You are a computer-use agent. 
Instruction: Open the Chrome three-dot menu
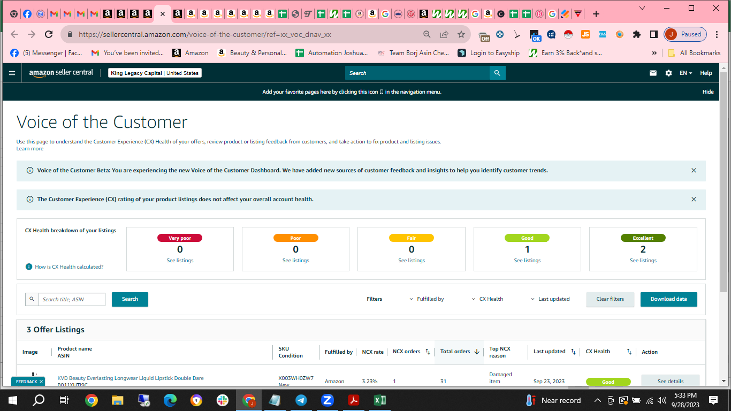[717, 34]
